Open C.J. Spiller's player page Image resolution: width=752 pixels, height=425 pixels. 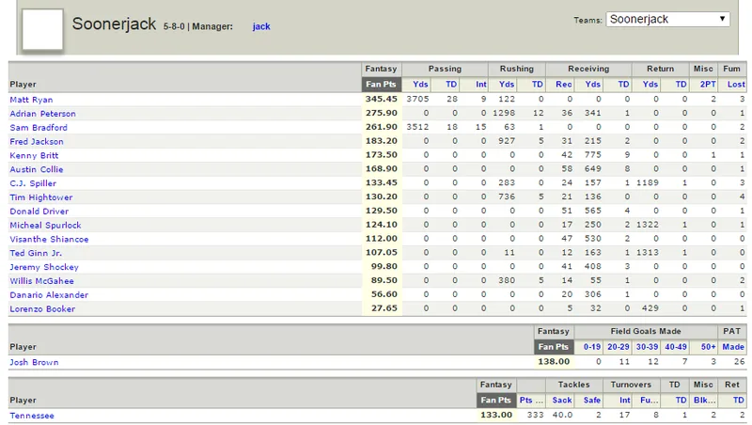click(33, 183)
